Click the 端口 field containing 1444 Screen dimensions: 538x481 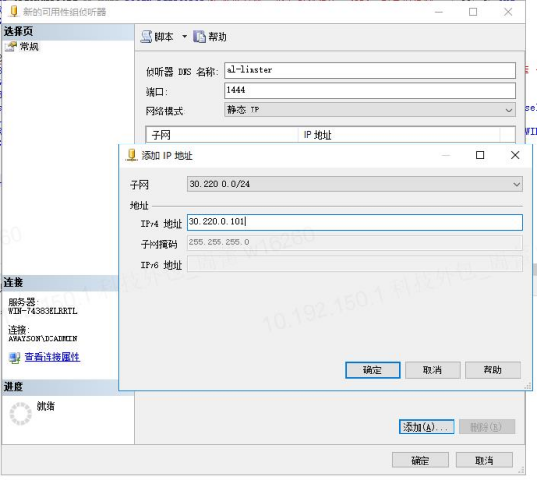tap(370, 90)
